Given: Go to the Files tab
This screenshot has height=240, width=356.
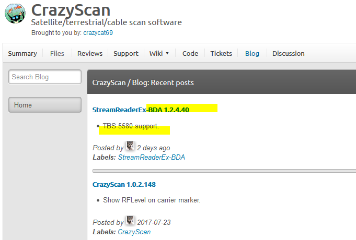Looking at the screenshot, I should [x=57, y=53].
